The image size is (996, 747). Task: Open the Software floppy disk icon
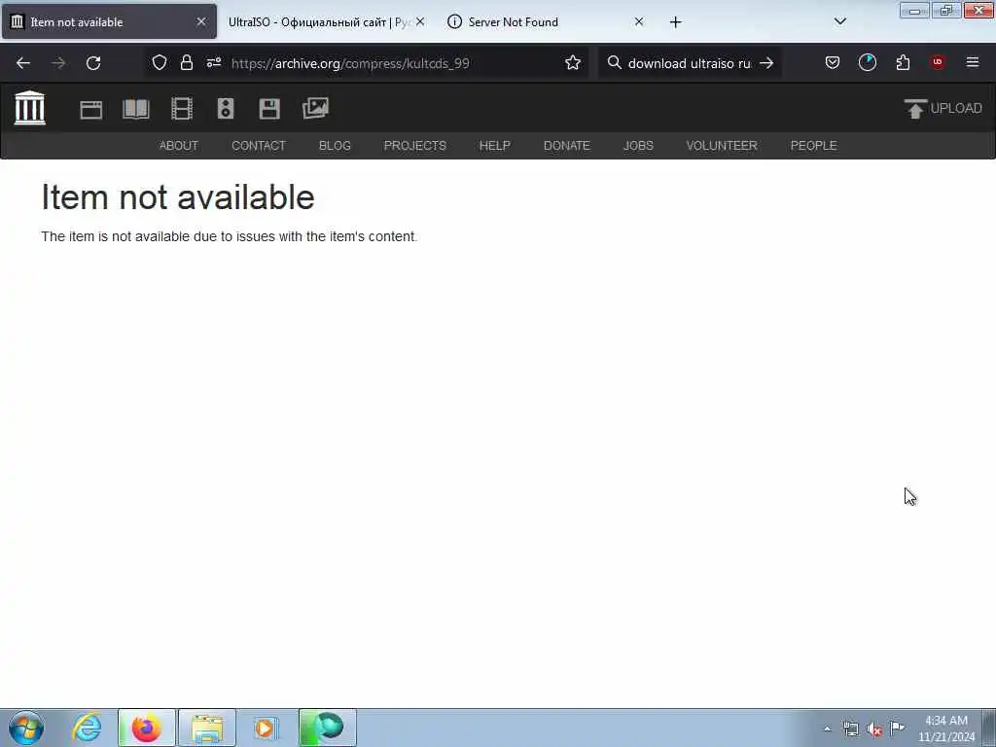point(269,109)
